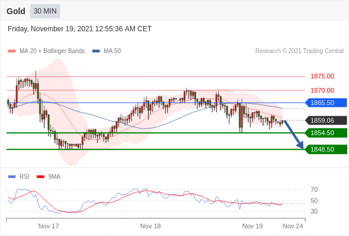The image size is (349, 236).
Task: Click the MA 50 legend color swatch
Action: pyautogui.click(x=96, y=51)
